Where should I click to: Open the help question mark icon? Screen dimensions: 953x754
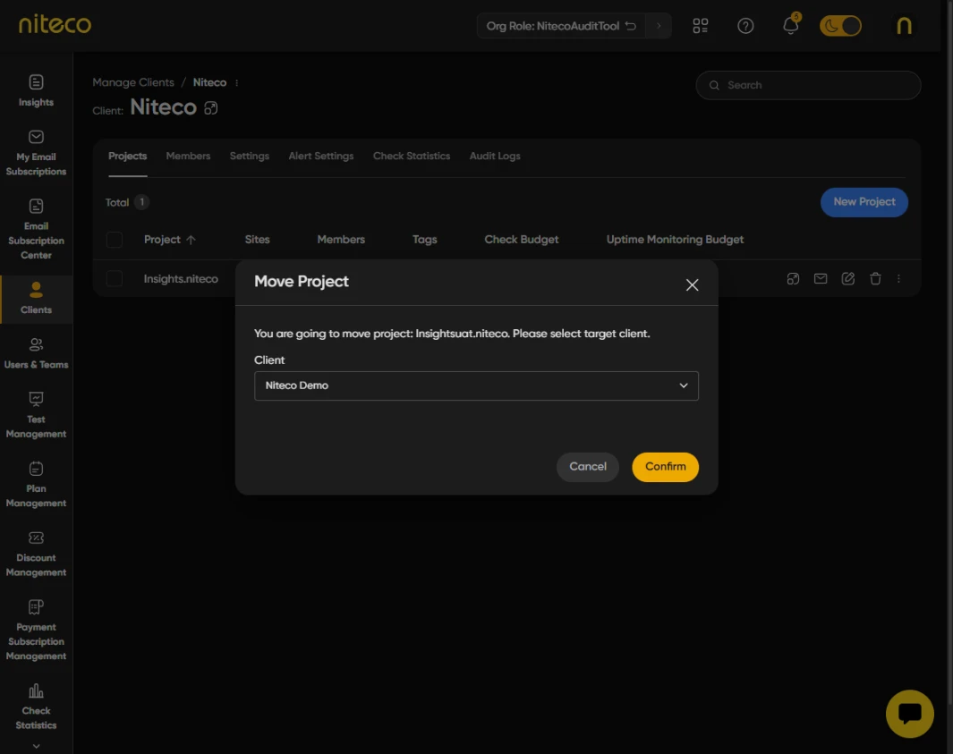click(745, 26)
